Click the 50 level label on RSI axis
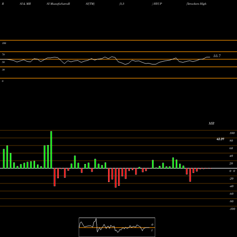Screen dimensions: 237x237 [x=3, y=62]
